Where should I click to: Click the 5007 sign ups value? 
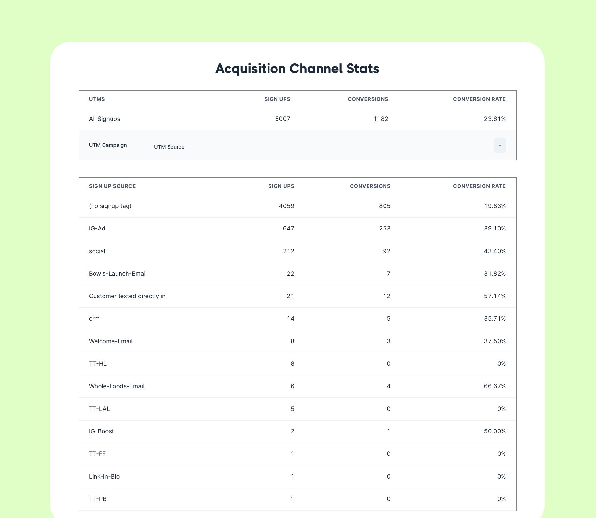(283, 119)
